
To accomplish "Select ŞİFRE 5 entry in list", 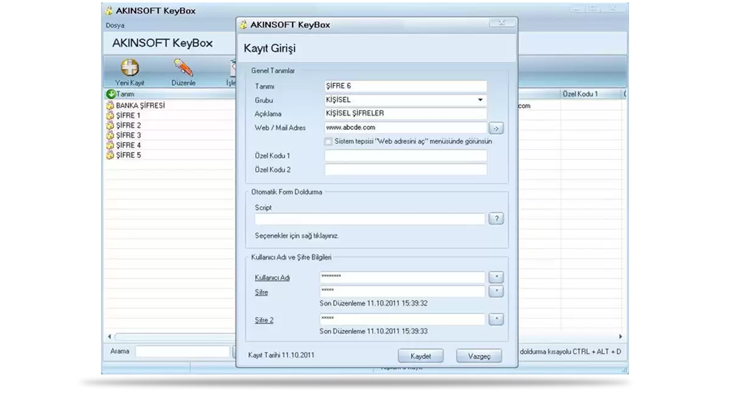I will pyautogui.click(x=128, y=155).
